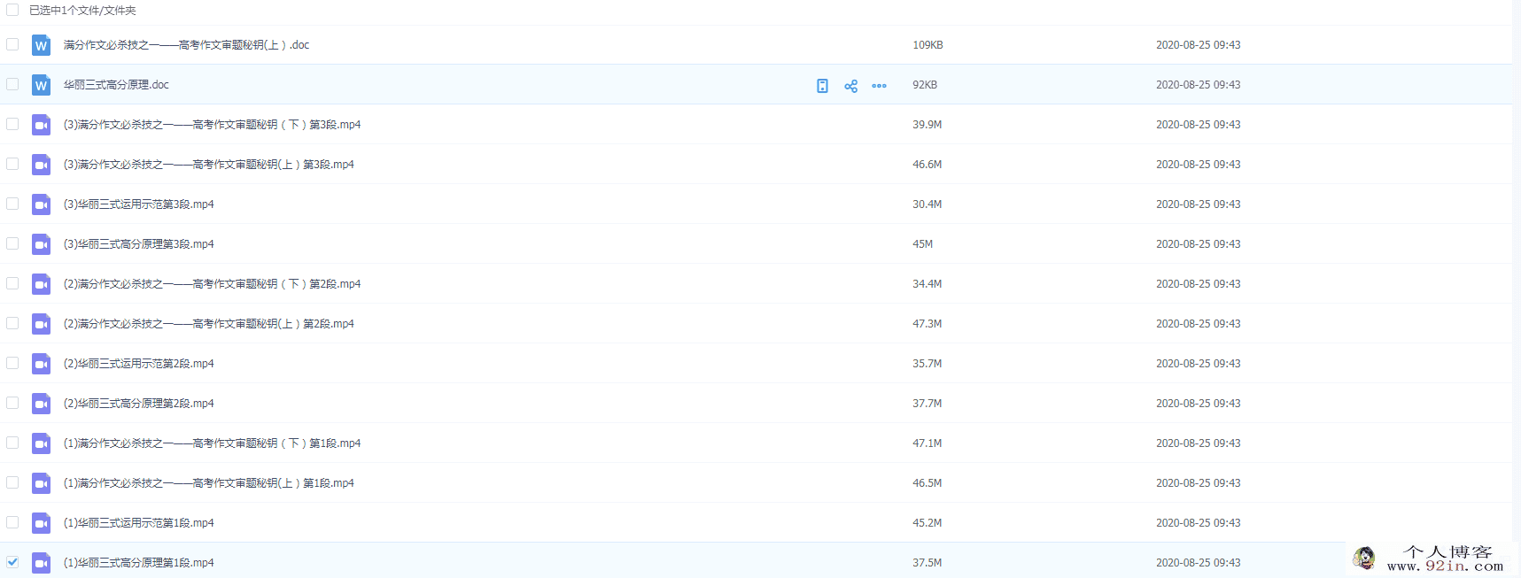Image resolution: width=1521 pixels, height=578 pixels.
Task: Click video icon of (3)华丽三式运用示范第3段.mp4
Action: click(x=41, y=204)
